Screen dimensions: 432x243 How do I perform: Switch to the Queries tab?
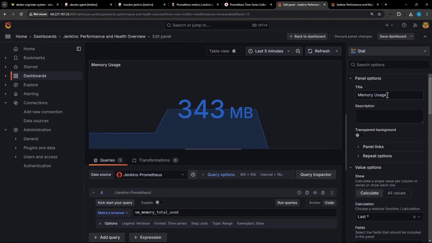(x=108, y=160)
